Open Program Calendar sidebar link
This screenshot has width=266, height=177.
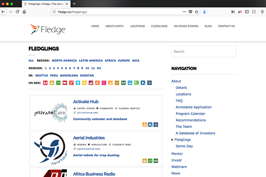(x=190, y=114)
